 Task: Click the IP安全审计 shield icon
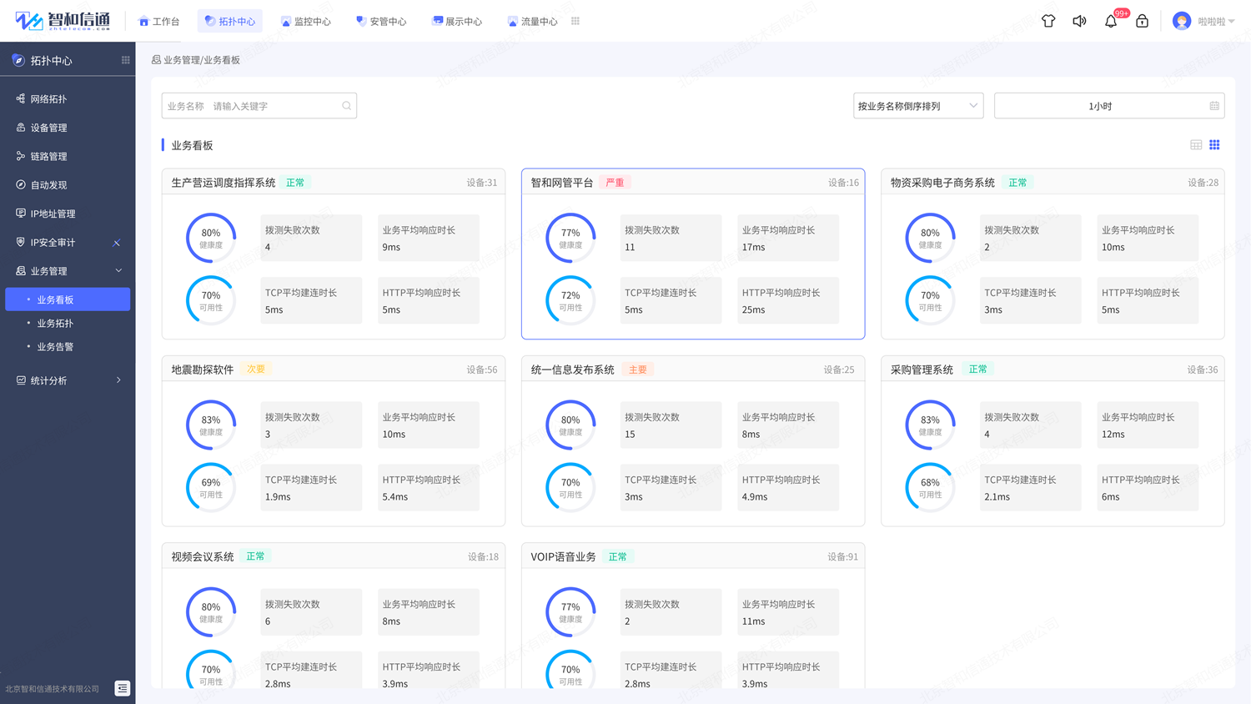(x=20, y=242)
